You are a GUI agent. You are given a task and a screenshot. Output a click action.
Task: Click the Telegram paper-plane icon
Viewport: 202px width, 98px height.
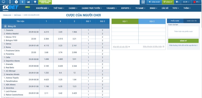tap(16, 2)
